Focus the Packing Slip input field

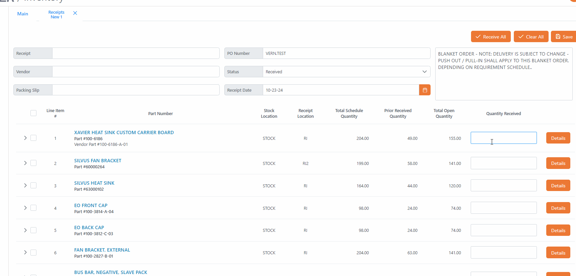tap(135, 90)
